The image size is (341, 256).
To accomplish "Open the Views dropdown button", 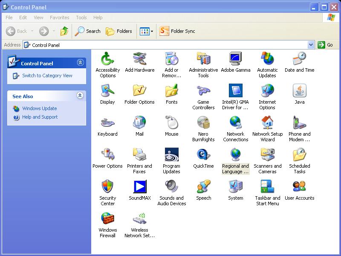I will pos(146,31).
